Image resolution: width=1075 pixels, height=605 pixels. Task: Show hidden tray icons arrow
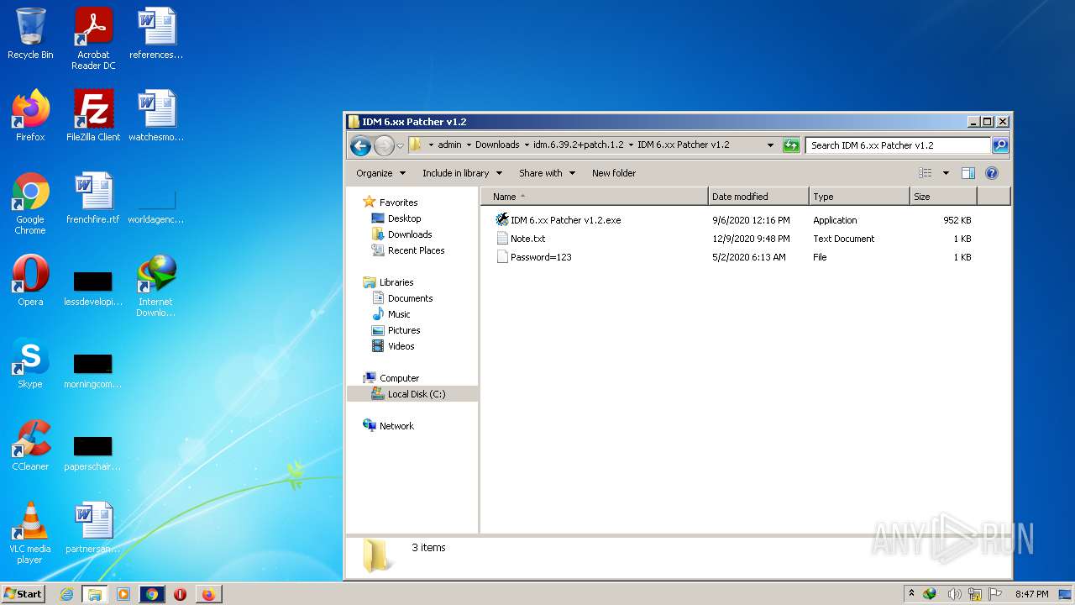912,594
